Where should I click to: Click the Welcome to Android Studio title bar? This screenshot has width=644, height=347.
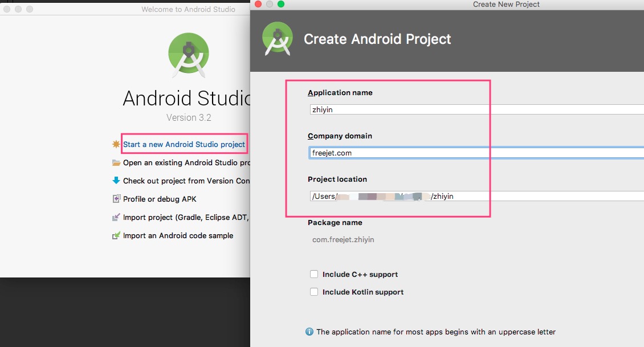188,9
